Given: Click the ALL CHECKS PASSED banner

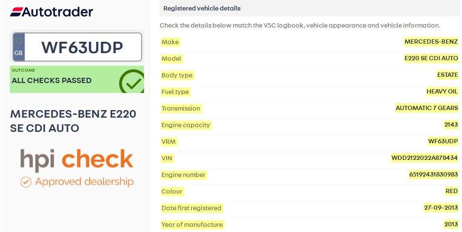Looking at the screenshot, I should click(x=77, y=79).
